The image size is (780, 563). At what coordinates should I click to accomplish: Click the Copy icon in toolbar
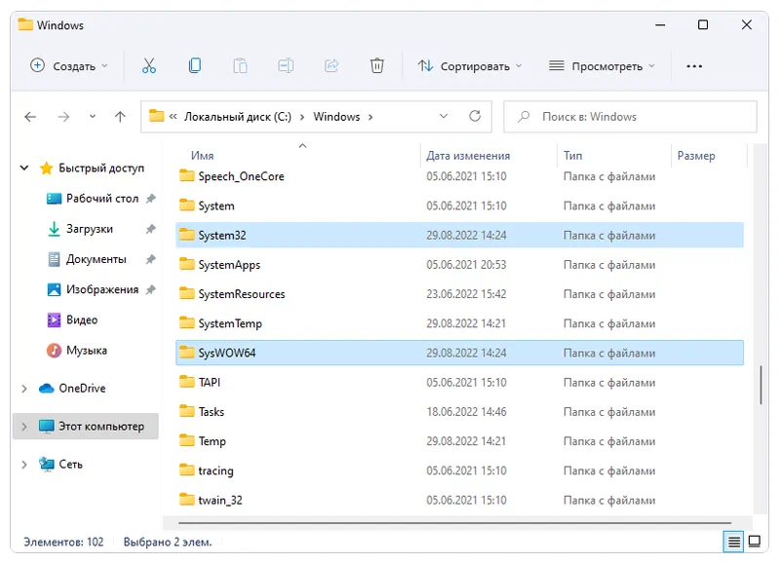[194, 65]
